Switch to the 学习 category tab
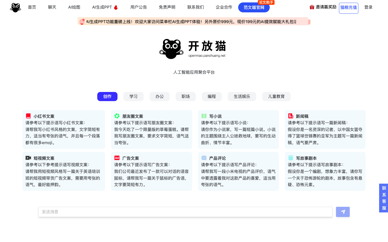This screenshot has width=388, height=242. tap(133, 96)
